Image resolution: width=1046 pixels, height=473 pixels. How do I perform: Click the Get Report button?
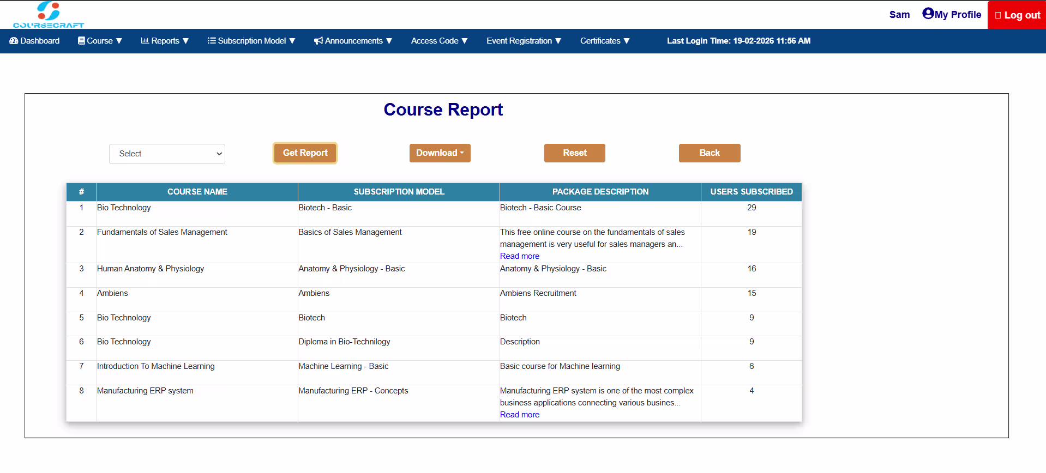[x=305, y=153]
